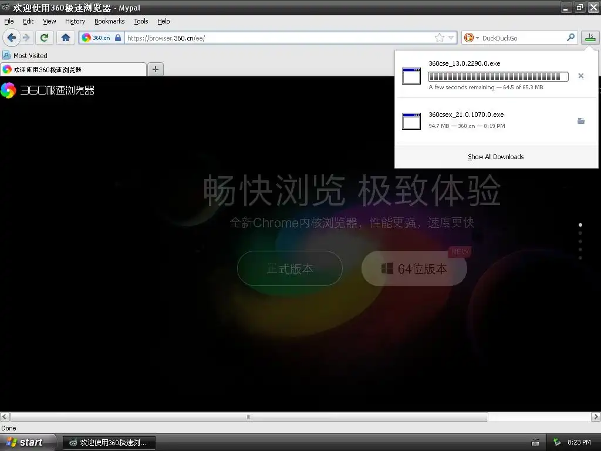The width and height of the screenshot is (601, 451).
Task: Open the Most Visited bookmarks folder
Action: coord(25,56)
